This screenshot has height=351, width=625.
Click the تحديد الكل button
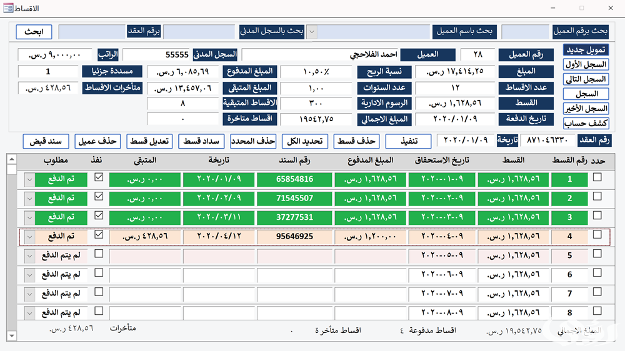(305, 141)
